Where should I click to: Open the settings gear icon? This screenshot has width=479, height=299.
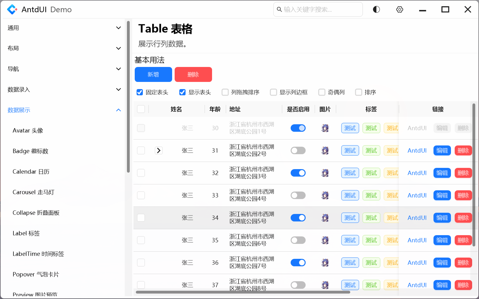coord(399,9)
